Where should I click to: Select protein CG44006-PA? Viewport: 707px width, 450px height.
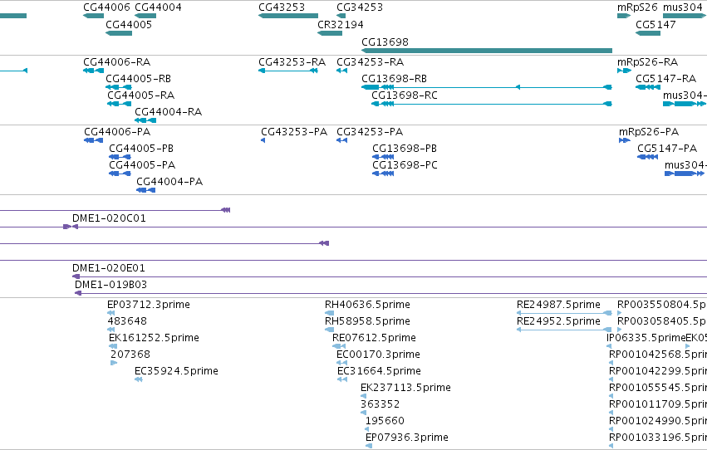[117, 131]
